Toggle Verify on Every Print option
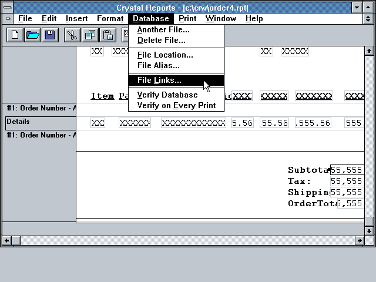 coord(176,106)
